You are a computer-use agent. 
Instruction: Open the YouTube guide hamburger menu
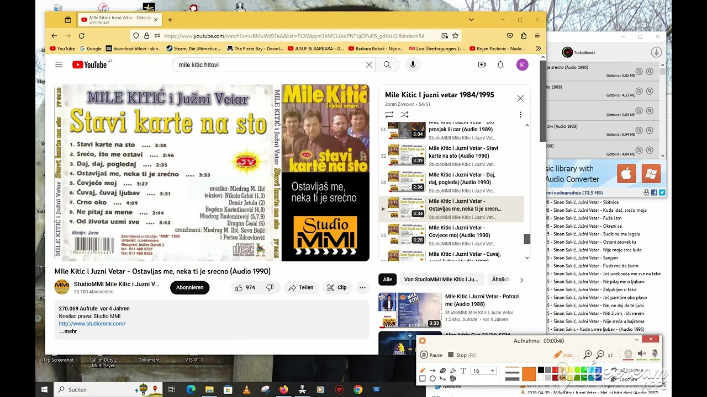(x=59, y=65)
